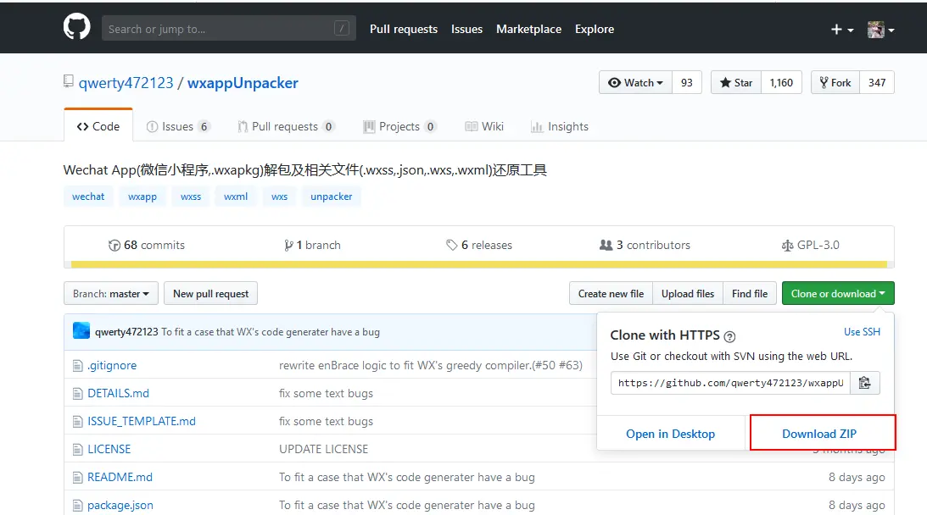Switch to the Code tab

(x=98, y=126)
